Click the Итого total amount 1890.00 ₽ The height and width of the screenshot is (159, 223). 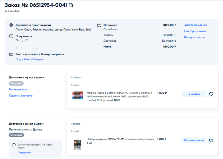click(169, 47)
